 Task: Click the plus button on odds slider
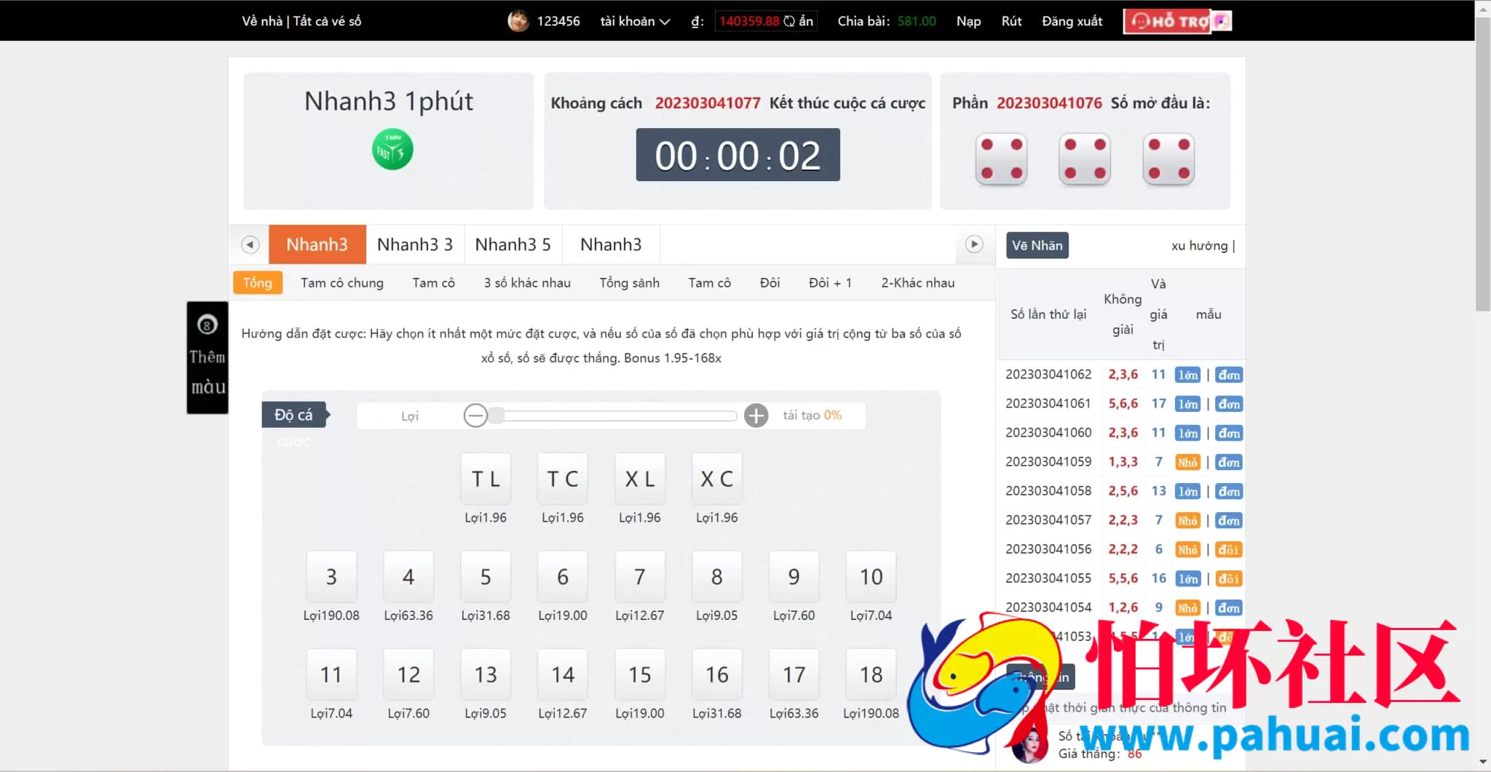tap(756, 415)
